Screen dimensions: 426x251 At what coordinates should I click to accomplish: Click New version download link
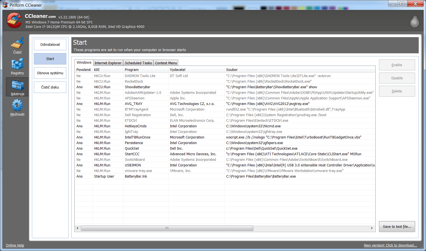[x=390, y=245]
